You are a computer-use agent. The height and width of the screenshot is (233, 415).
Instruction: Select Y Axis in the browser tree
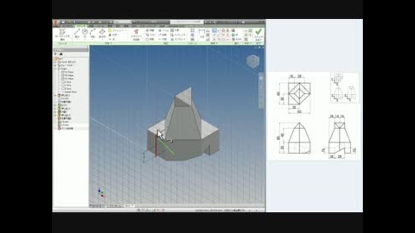point(67,85)
